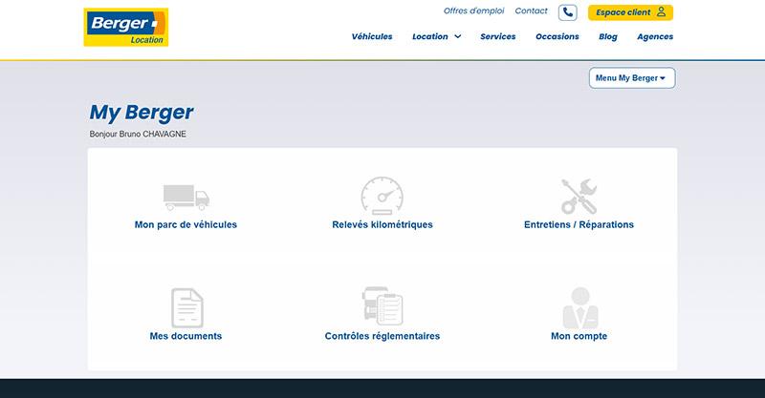
Task: Click the phone icon button
Action: pyautogui.click(x=567, y=12)
